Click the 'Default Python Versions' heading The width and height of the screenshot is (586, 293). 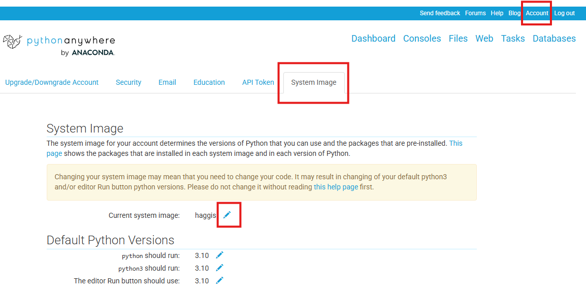pyautogui.click(x=110, y=240)
